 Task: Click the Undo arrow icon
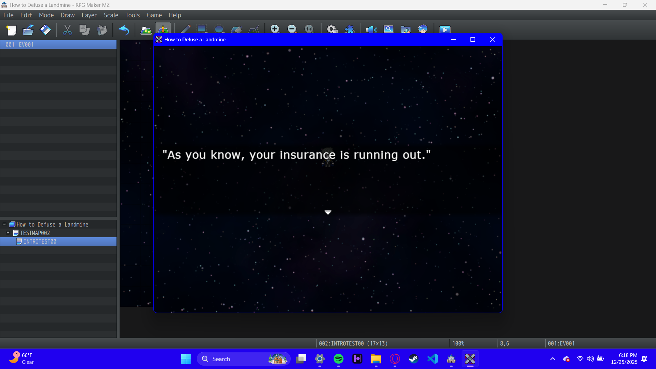coord(124,30)
